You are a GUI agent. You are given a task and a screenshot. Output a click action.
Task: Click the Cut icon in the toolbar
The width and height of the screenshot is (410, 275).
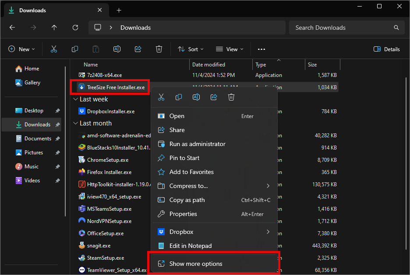[x=53, y=49]
